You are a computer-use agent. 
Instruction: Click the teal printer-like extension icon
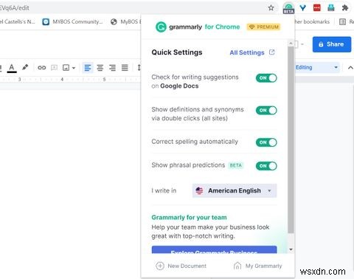click(x=331, y=8)
